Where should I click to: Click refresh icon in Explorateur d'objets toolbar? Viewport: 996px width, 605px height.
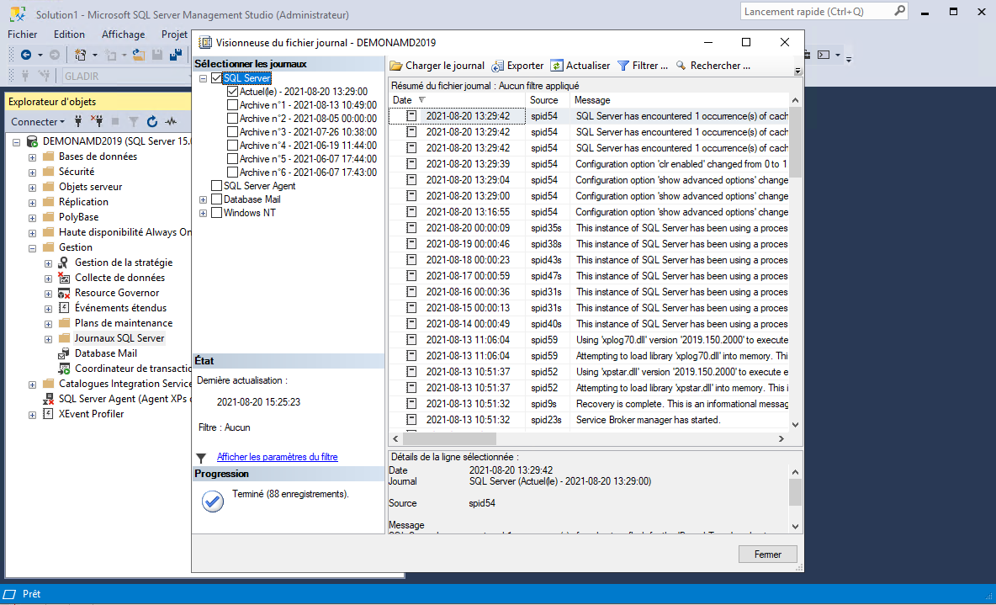152,122
